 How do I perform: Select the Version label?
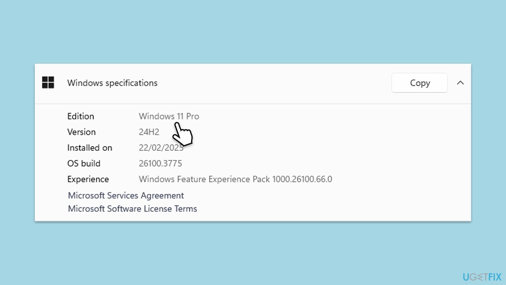click(x=81, y=132)
